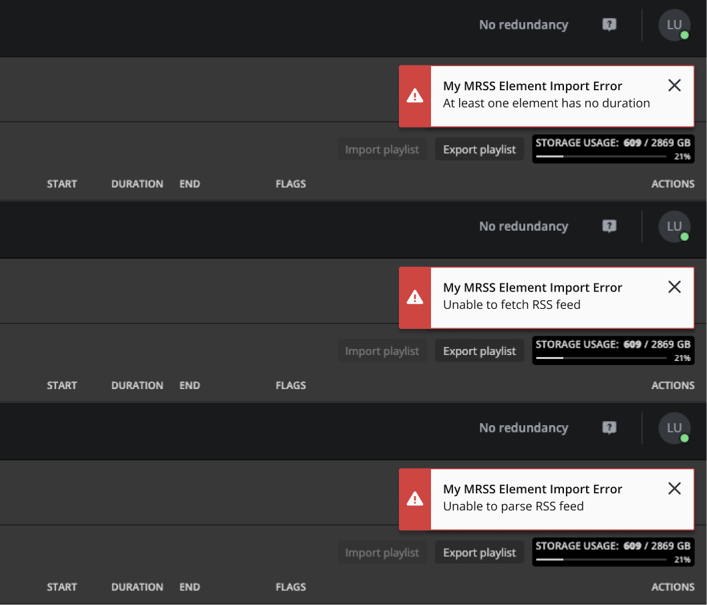Open LU user avatar above the 'no duration' error

tap(674, 25)
